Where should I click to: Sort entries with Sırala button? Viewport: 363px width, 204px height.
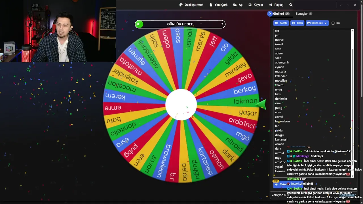click(297, 23)
